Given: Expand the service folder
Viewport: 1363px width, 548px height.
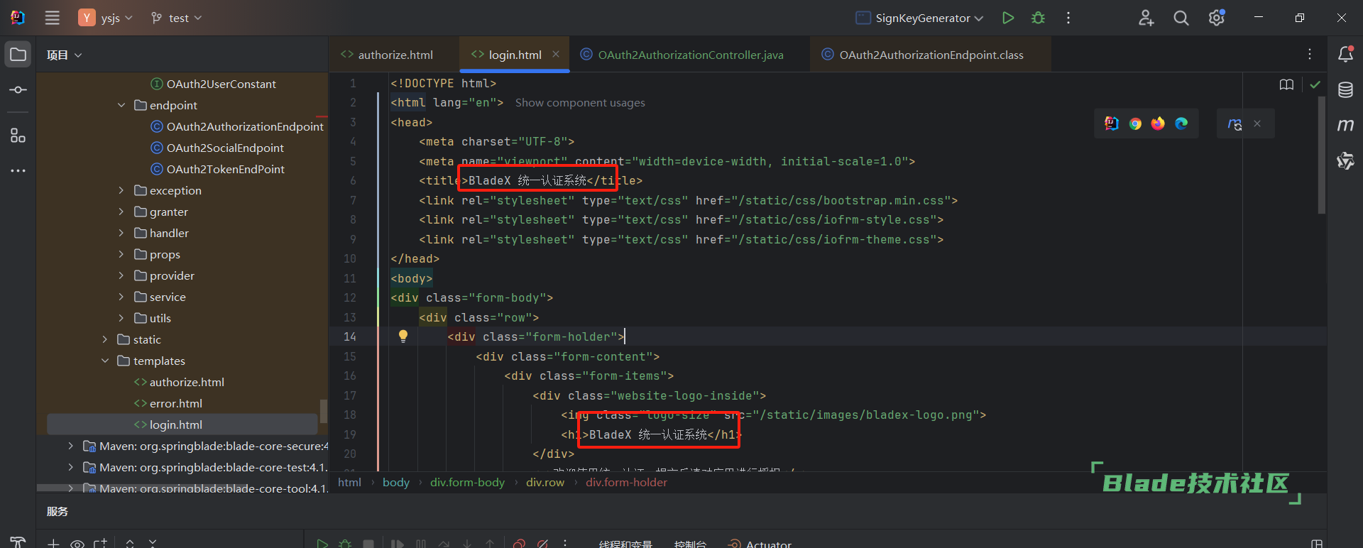Looking at the screenshot, I should [x=121, y=297].
